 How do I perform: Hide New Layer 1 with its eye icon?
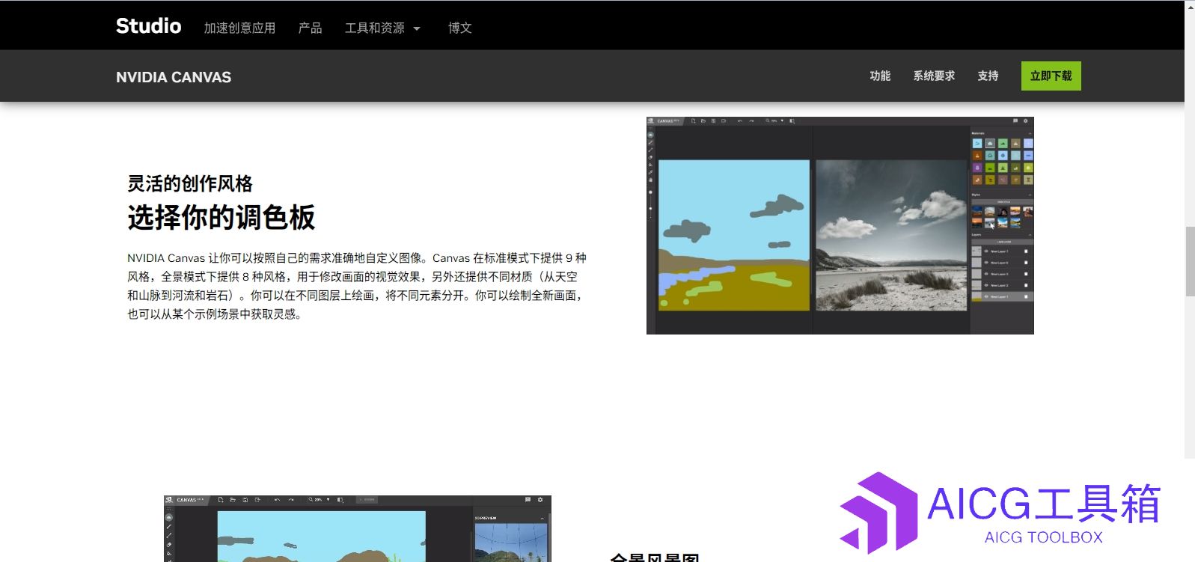pos(986,296)
